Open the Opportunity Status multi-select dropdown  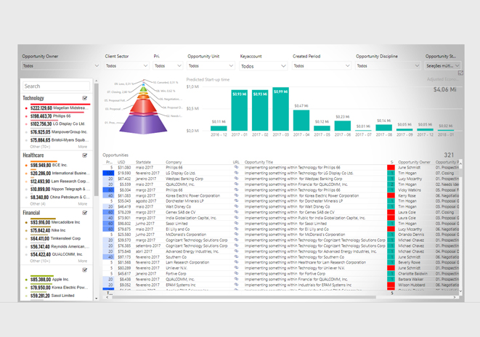(x=443, y=65)
